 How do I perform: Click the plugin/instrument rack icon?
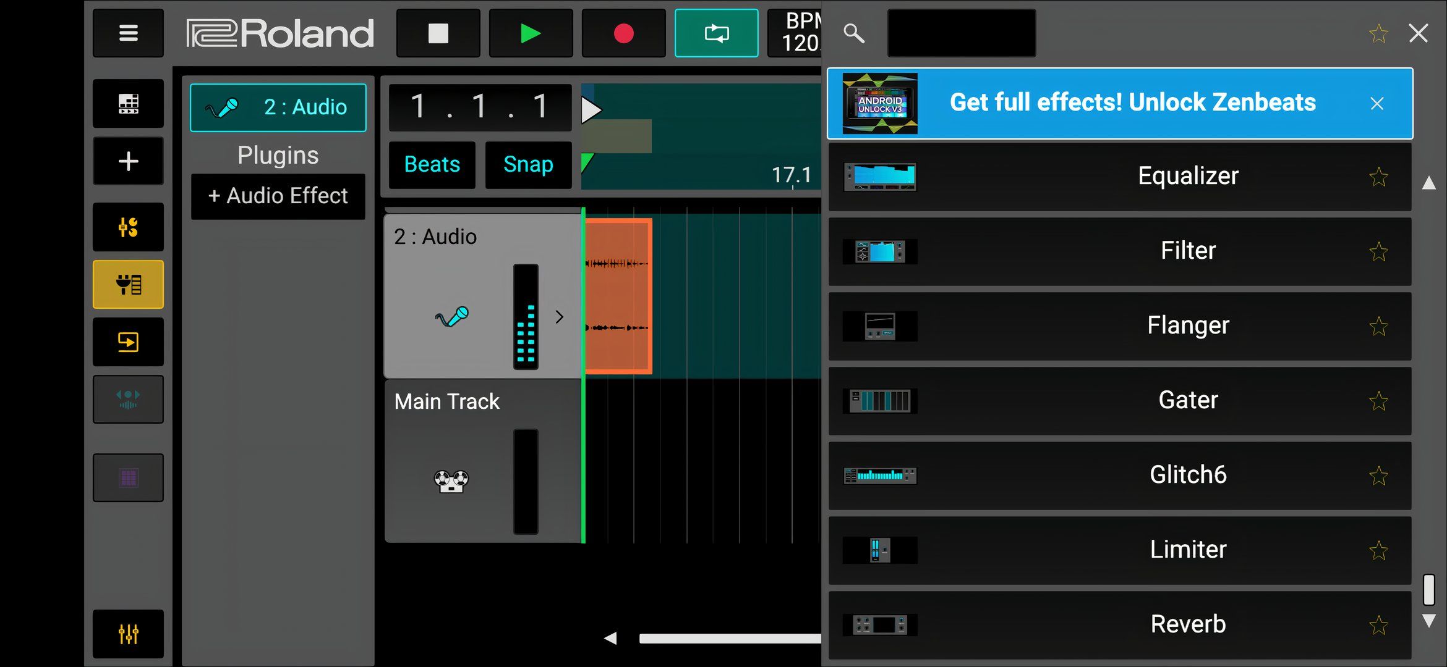coord(128,285)
